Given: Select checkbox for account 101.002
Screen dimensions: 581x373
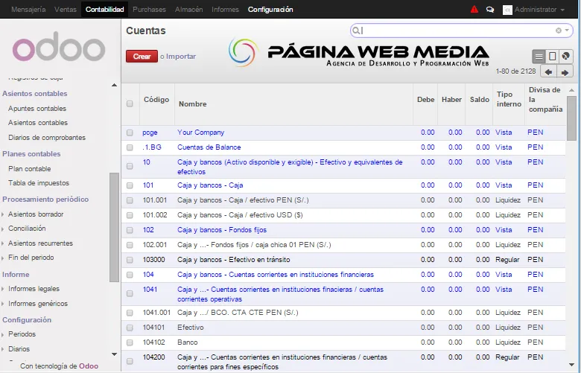Looking at the screenshot, I should (x=130, y=215).
